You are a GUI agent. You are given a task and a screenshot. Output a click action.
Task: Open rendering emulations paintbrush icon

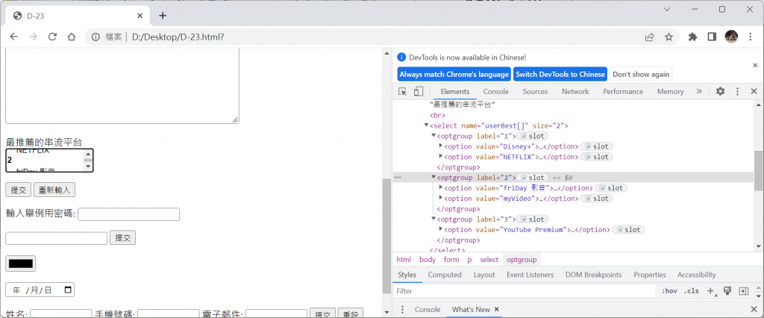[728, 290]
